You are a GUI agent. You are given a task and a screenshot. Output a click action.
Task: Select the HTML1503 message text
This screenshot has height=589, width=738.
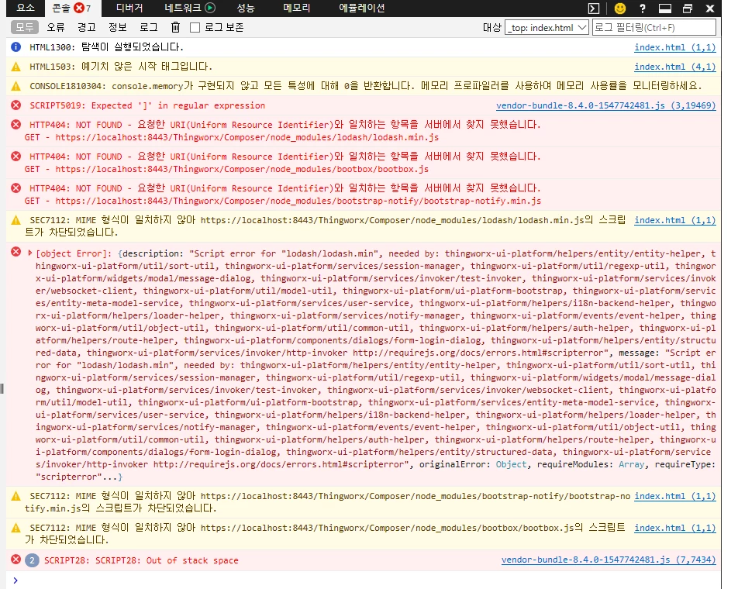120,67
